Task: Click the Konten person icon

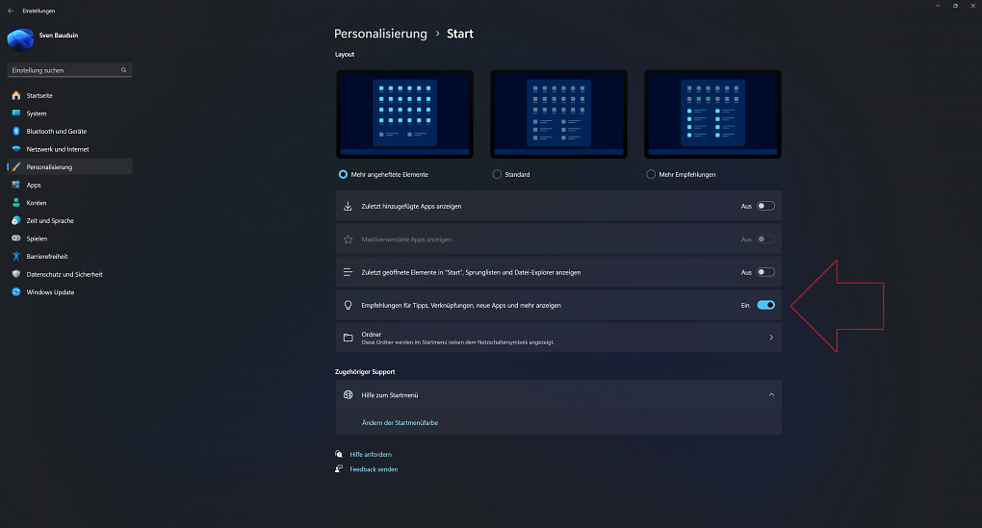Action: coord(16,203)
